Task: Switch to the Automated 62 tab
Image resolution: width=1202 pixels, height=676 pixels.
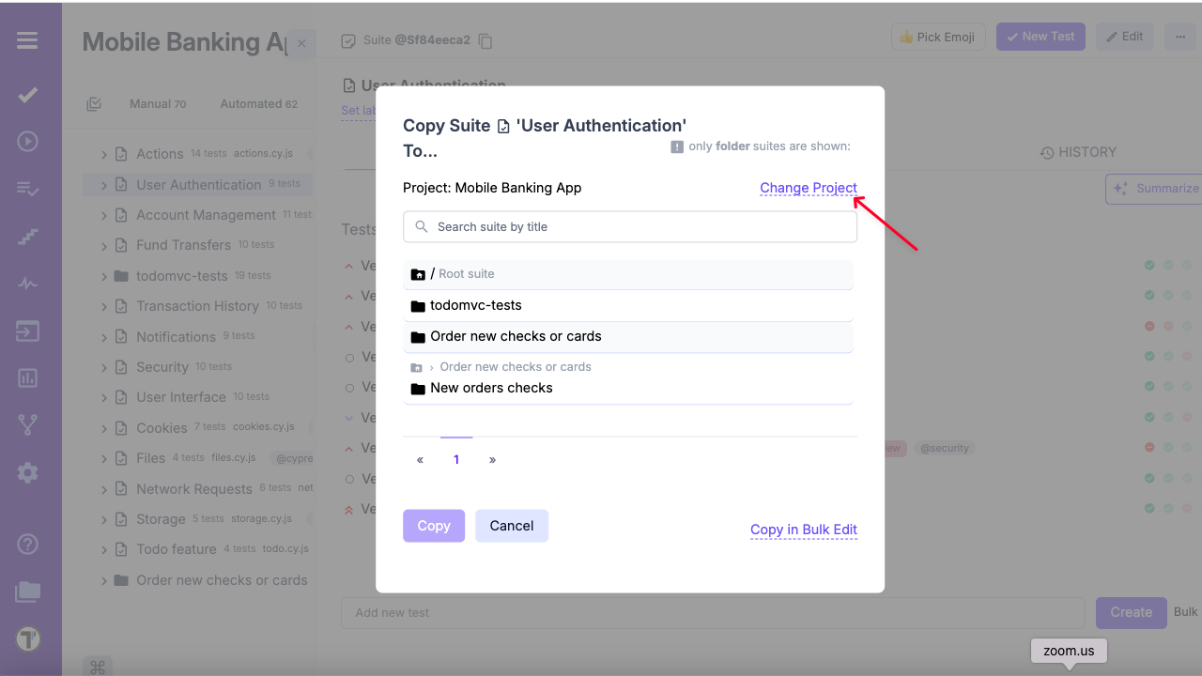Action: (259, 103)
